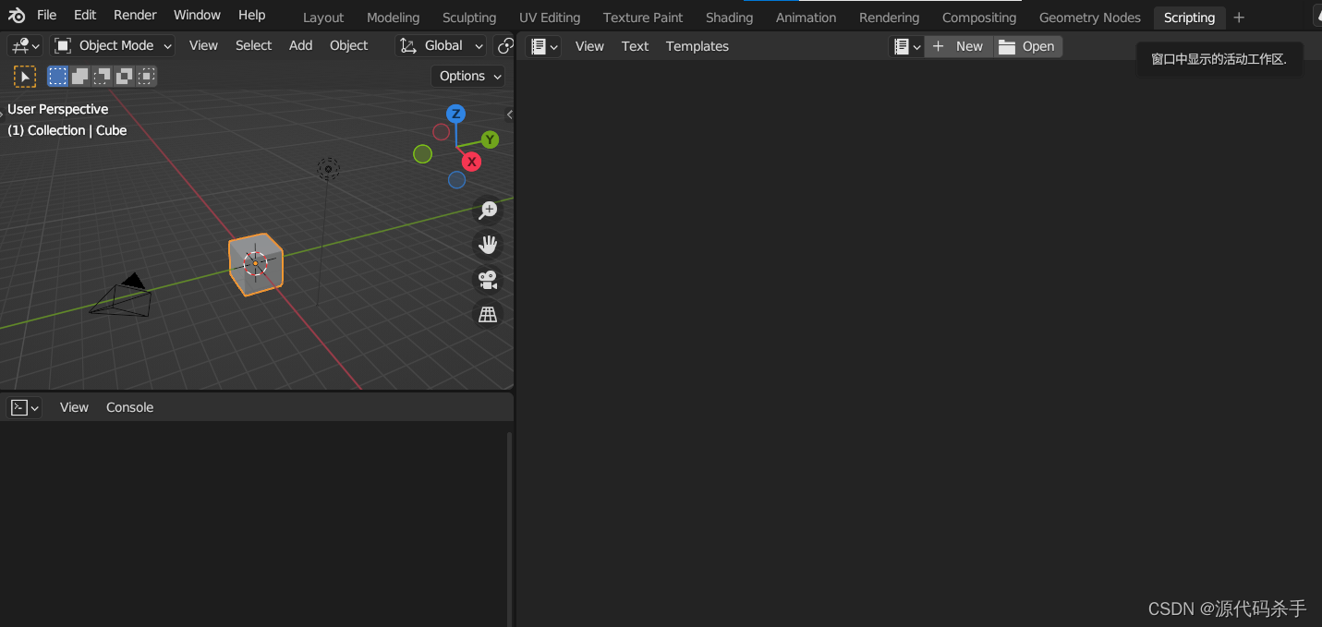
Task: Open the console editor type dropdown
Action: [25, 407]
